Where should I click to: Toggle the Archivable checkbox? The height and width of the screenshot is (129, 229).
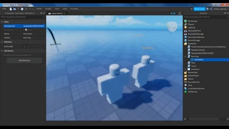coord(25,47)
